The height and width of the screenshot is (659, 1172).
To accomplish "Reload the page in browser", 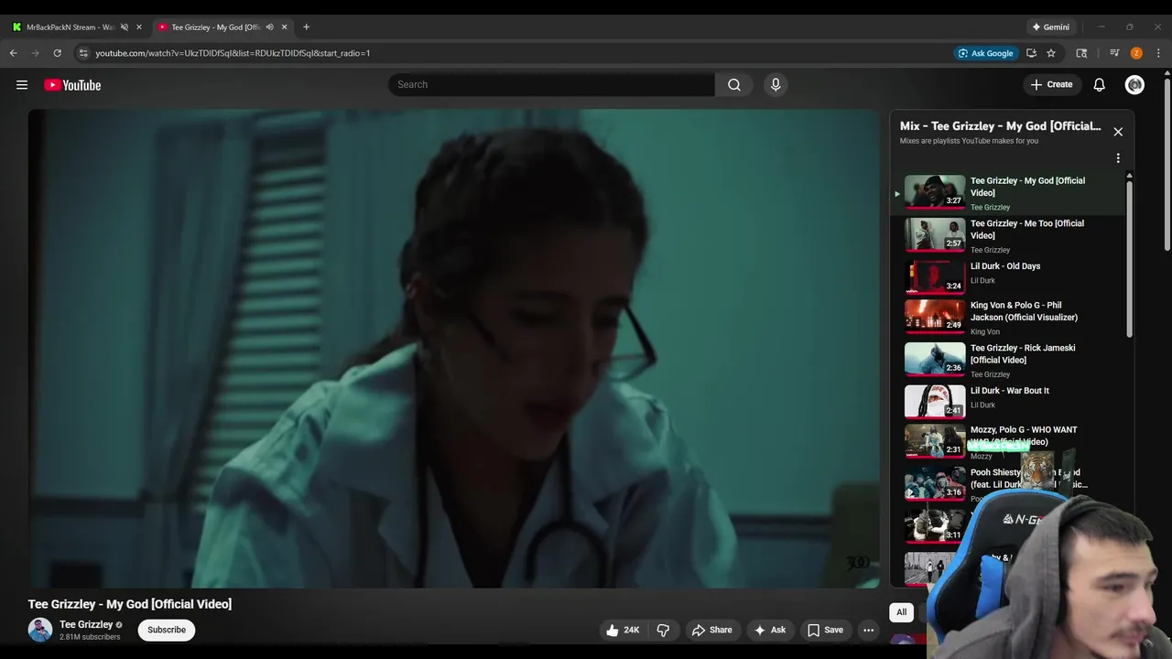I will coord(57,53).
